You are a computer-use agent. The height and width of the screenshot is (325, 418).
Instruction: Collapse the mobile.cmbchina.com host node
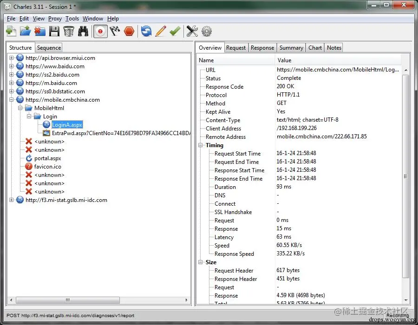11,100
